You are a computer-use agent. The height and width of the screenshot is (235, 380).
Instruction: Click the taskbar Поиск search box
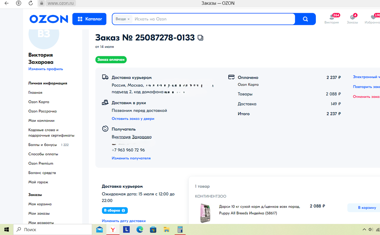pyautogui.click(x=53, y=229)
